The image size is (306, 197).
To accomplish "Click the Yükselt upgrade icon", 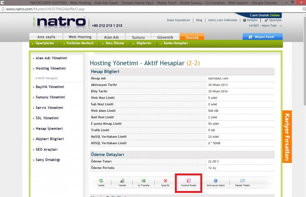I will (122, 181).
